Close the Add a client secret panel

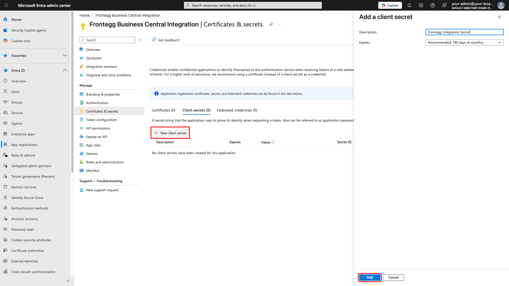coord(499,17)
